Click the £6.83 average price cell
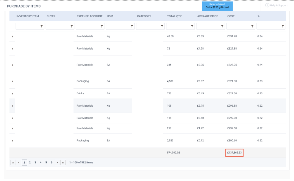Screen dimensions: 294x181 coord(200,36)
